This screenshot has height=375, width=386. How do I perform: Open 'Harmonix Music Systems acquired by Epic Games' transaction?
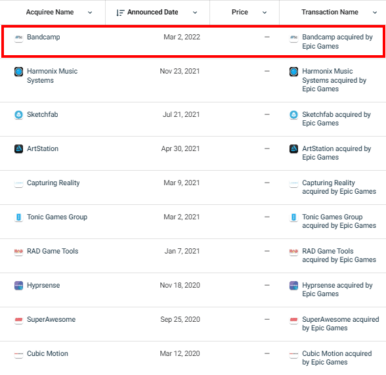334,80
